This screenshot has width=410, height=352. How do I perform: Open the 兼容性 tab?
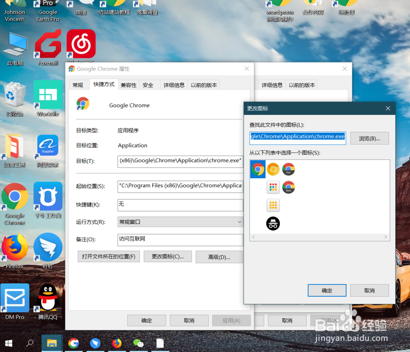[x=129, y=85]
